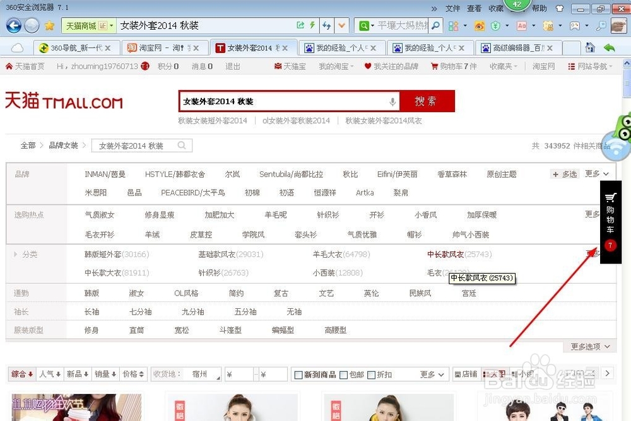Screen dimensions: 631x421
Task: Switch to 店铺 shop view
Action: point(466,374)
